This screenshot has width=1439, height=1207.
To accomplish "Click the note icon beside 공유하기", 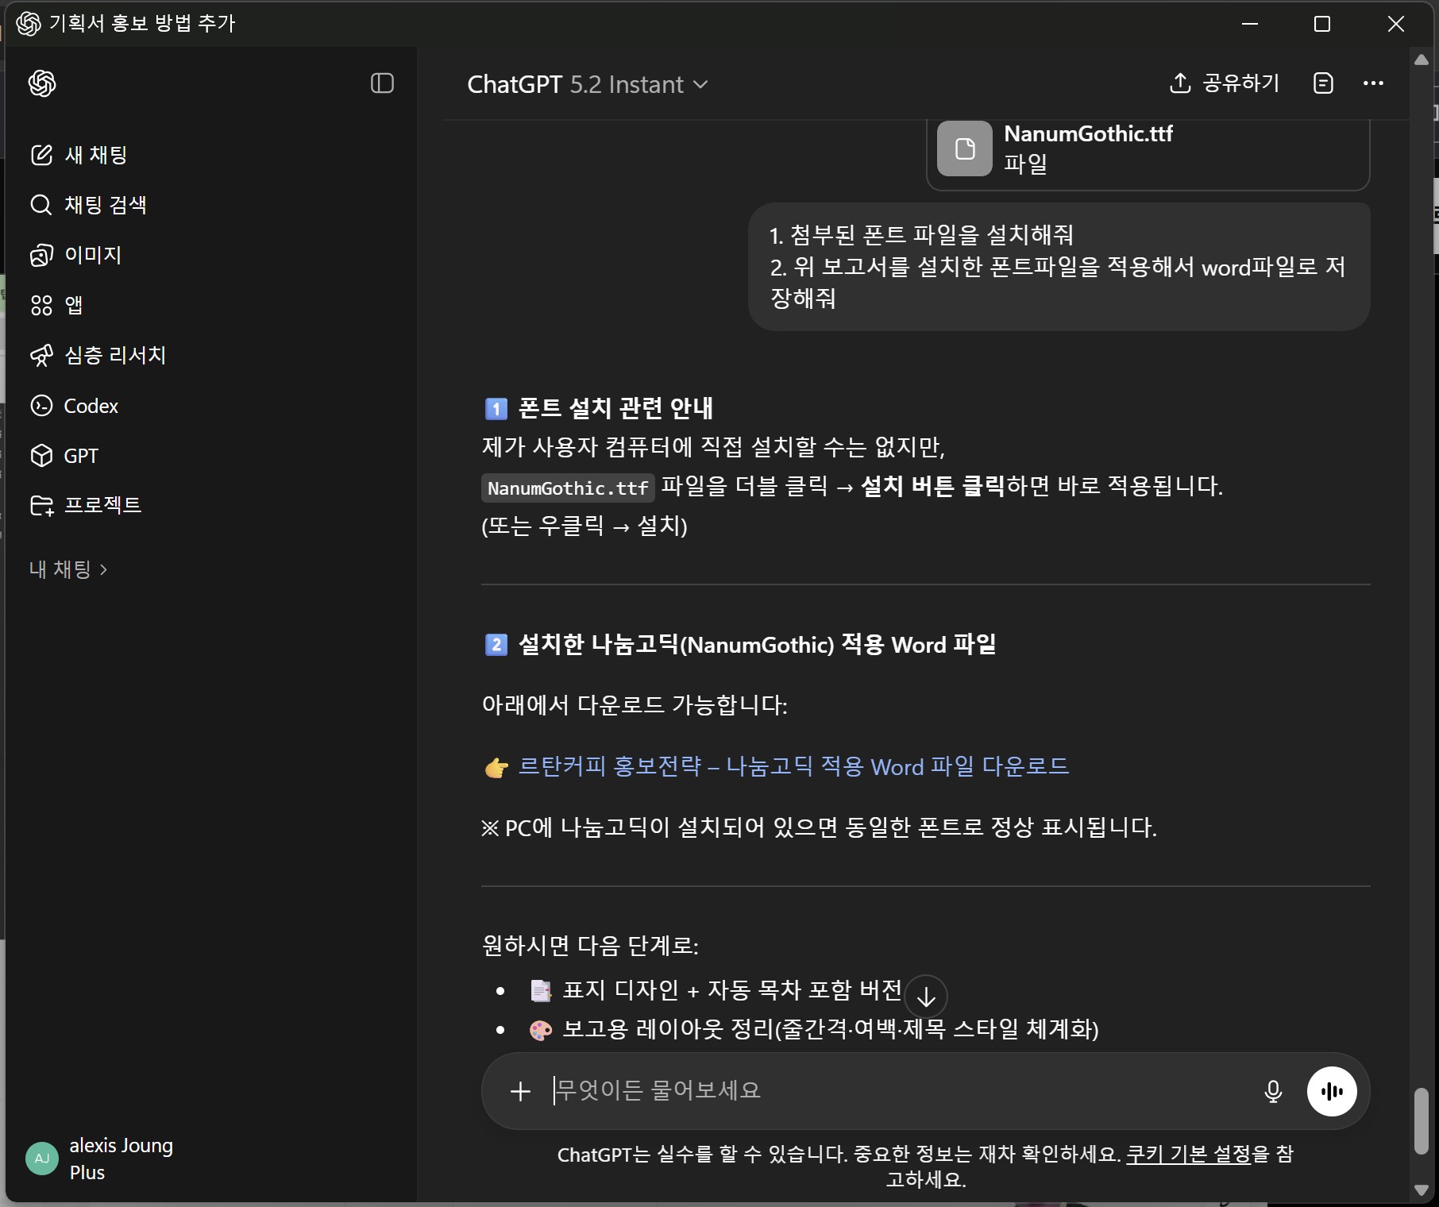I will click(x=1323, y=83).
